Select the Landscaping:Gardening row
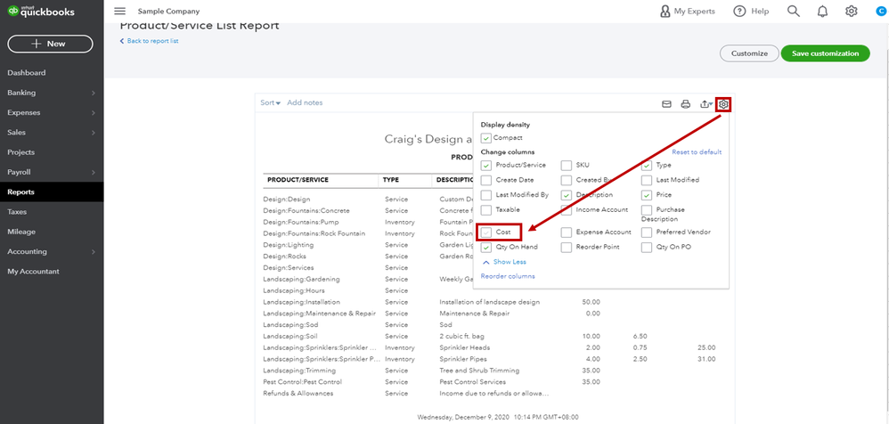The height and width of the screenshot is (424, 889). click(367, 279)
